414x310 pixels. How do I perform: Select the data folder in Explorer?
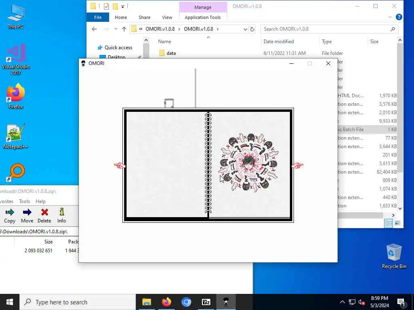click(171, 53)
